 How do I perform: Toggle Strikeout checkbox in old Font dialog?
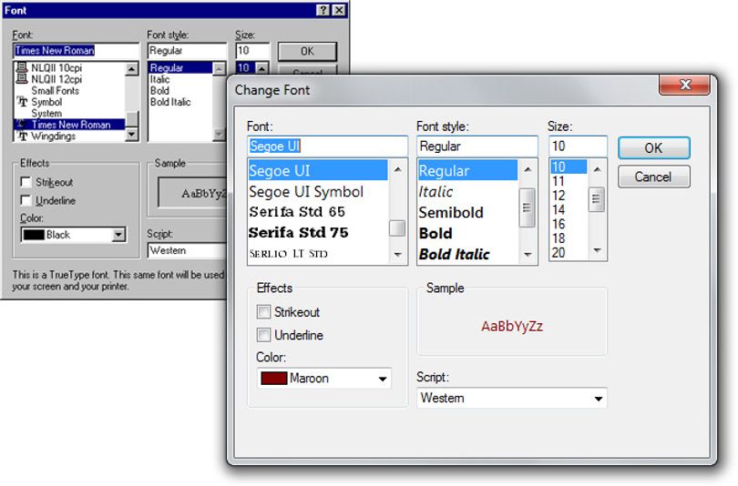[x=26, y=182]
